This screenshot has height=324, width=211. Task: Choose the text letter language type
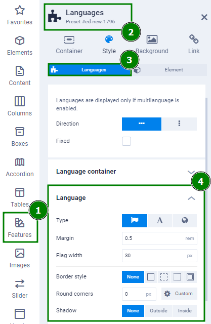pos(160,221)
